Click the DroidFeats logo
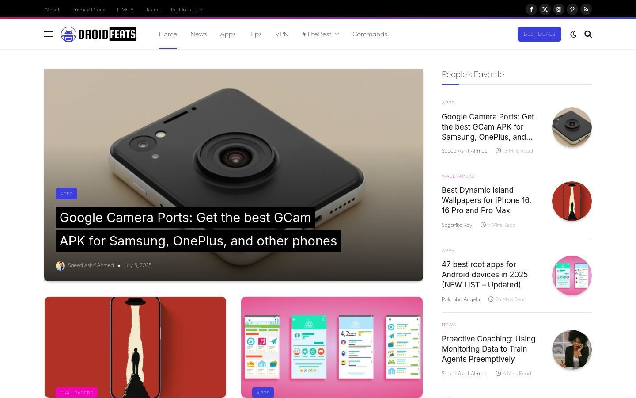 tap(98, 34)
